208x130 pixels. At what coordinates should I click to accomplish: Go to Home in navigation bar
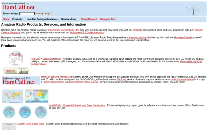6,19
